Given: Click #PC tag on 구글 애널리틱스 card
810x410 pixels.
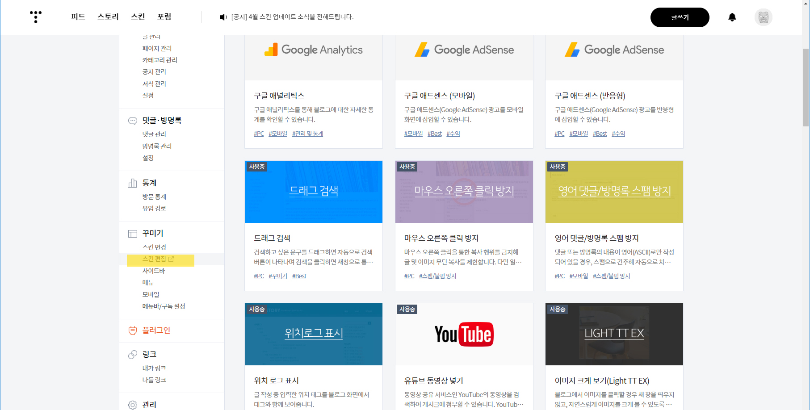Looking at the screenshot, I should (259, 134).
